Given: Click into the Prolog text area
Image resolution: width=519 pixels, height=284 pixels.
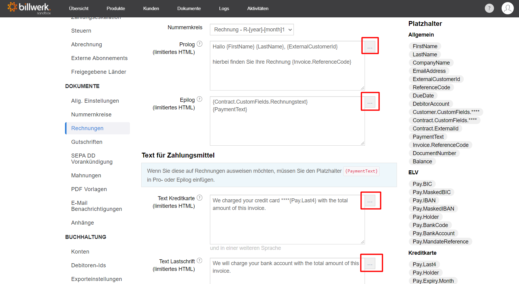Looking at the screenshot, I should point(287,66).
